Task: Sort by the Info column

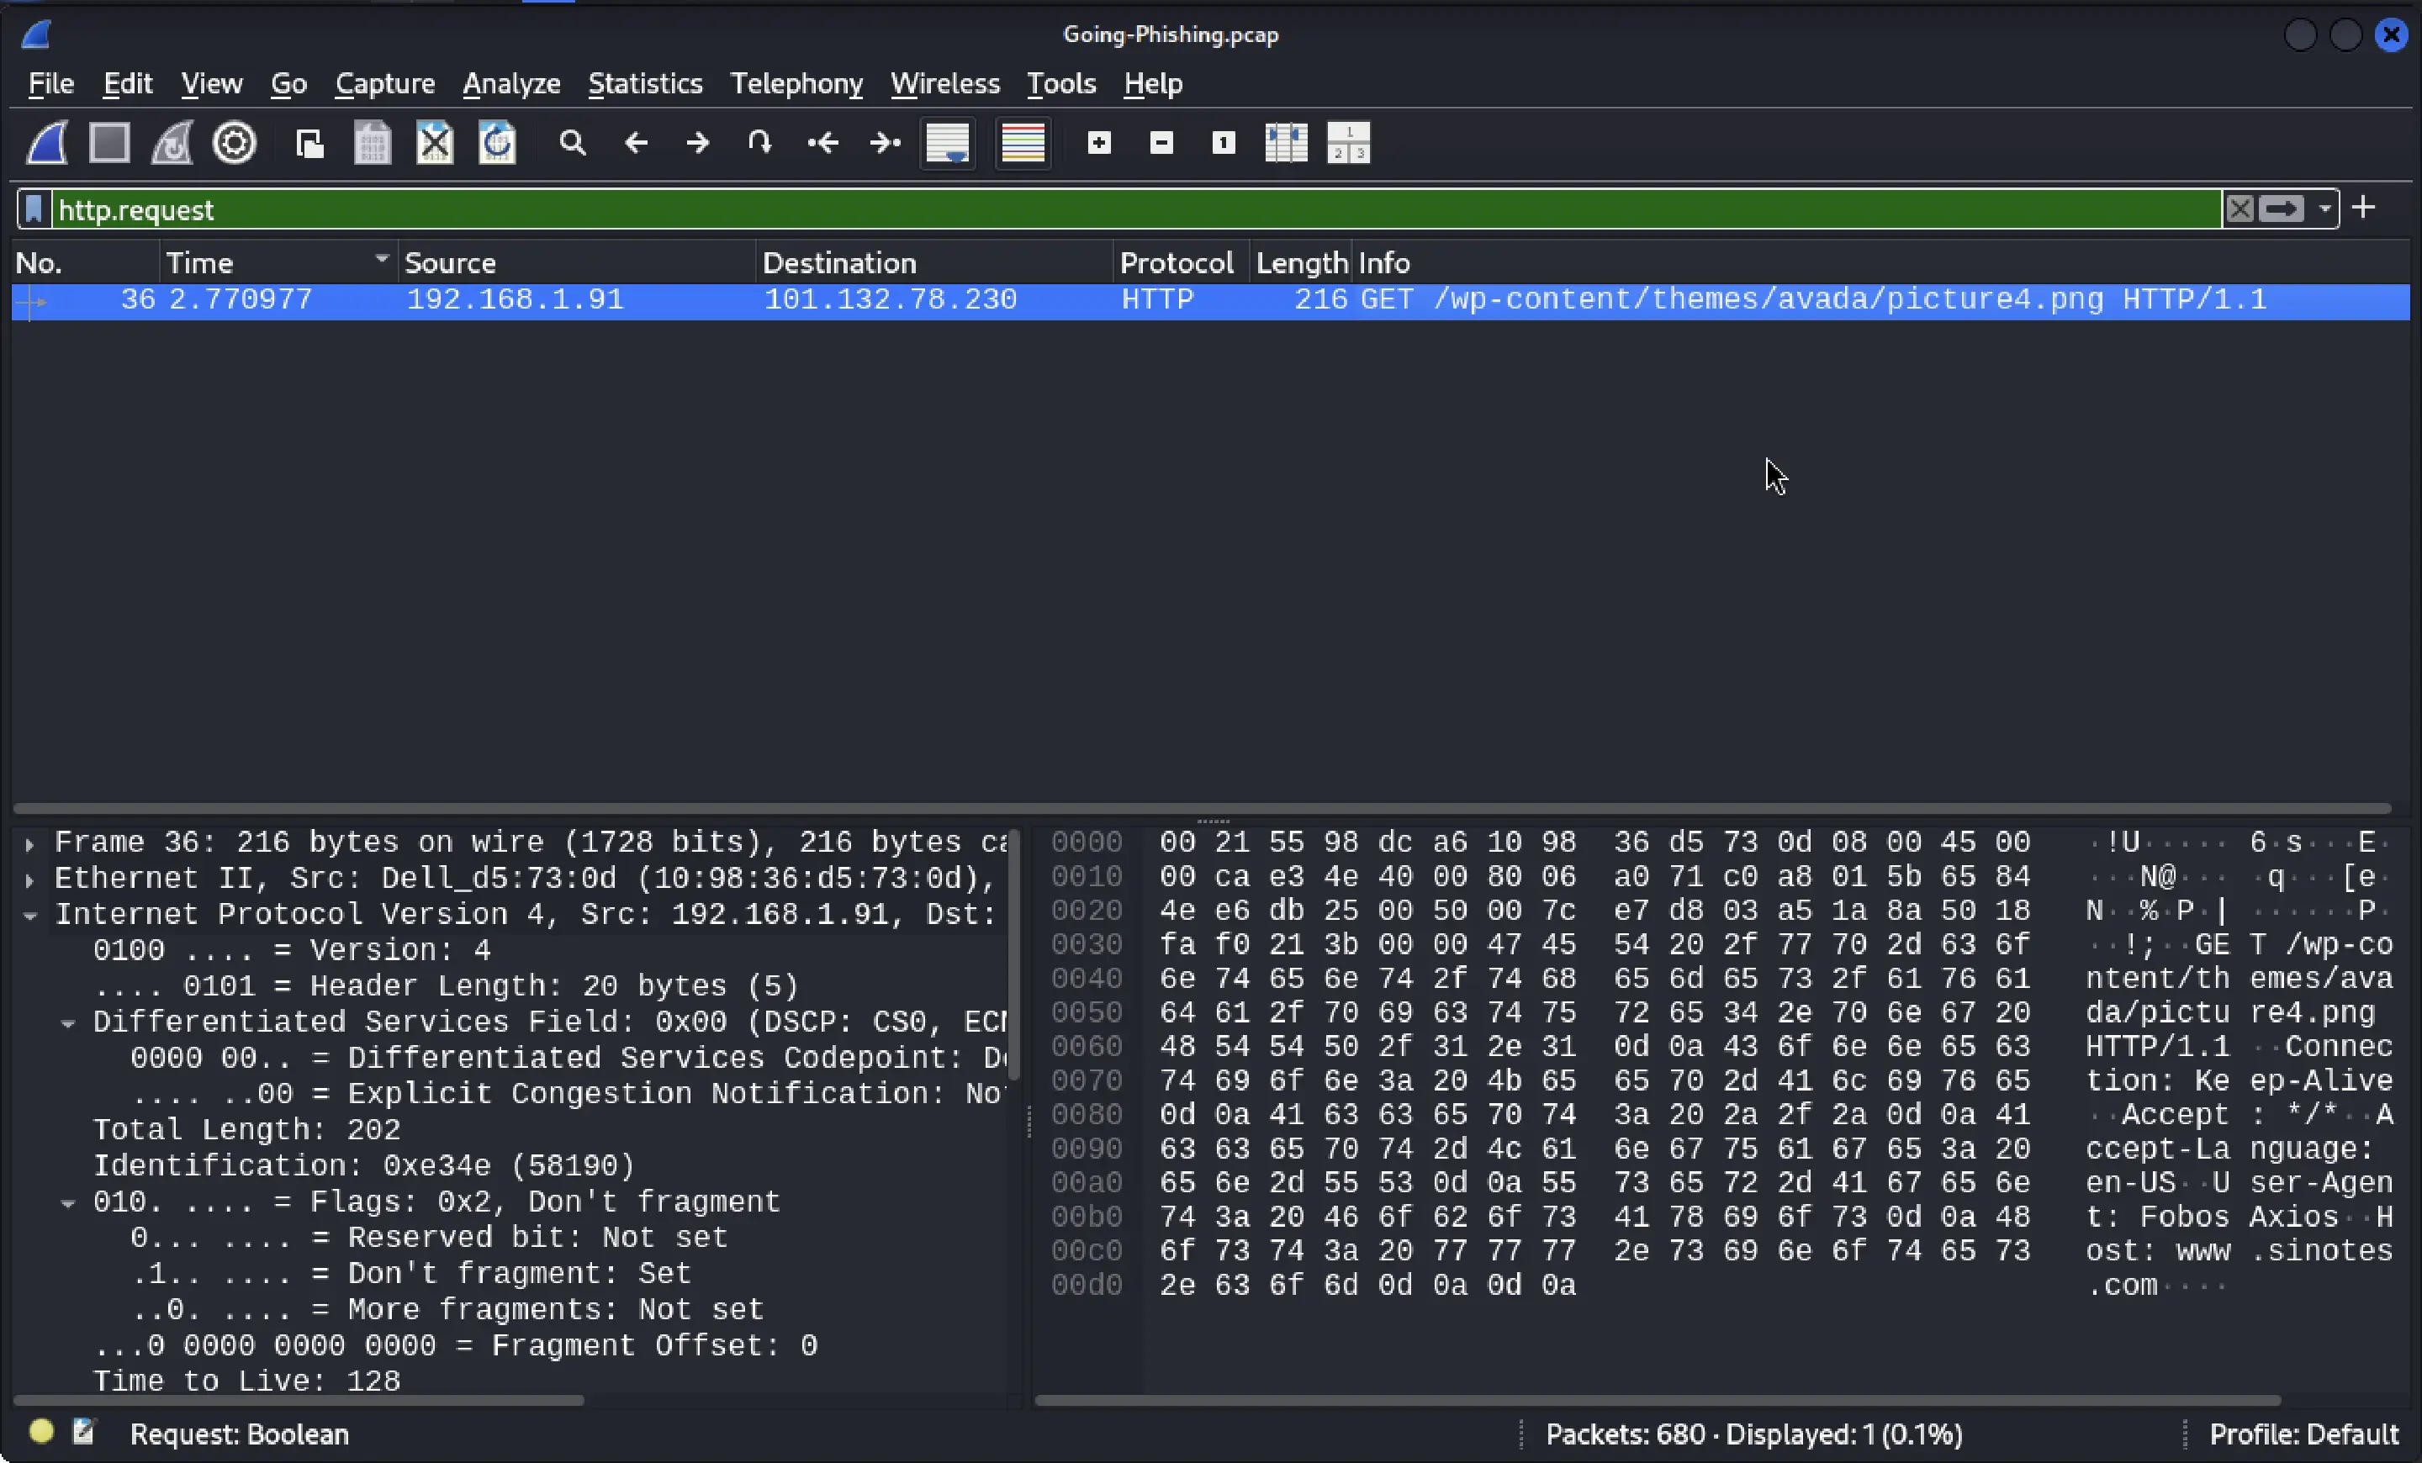Action: [x=1880, y=263]
